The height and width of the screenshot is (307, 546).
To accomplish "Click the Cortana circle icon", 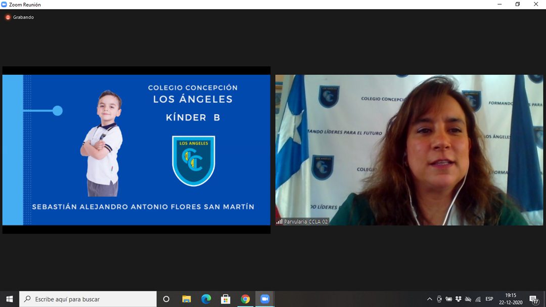I will [x=166, y=299].
